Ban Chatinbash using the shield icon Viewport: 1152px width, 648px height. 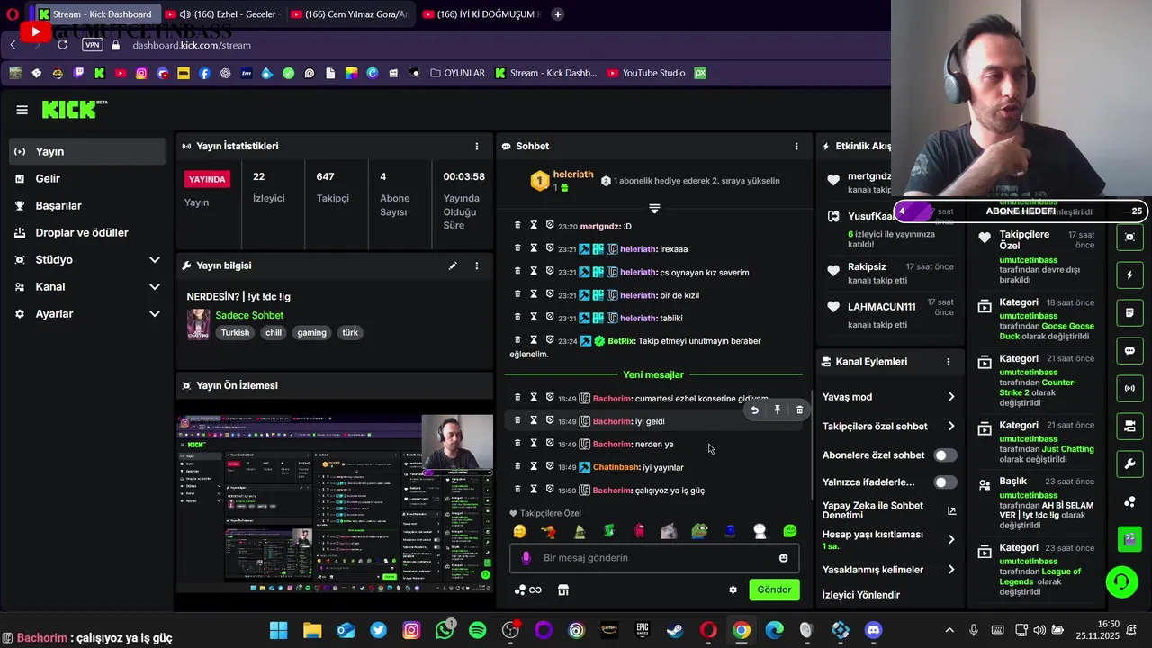(x=550, y=466)
